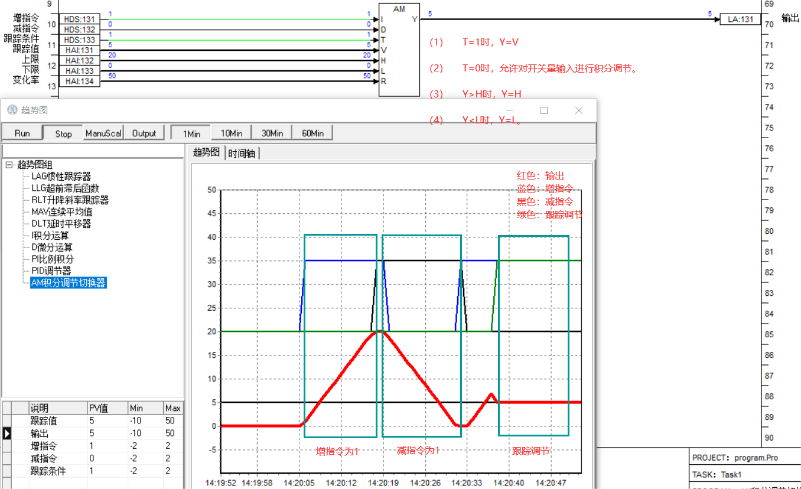Set trend time range to 1Min
The height and width of the screenshot is (489, 801).
(x=191, y=133)
